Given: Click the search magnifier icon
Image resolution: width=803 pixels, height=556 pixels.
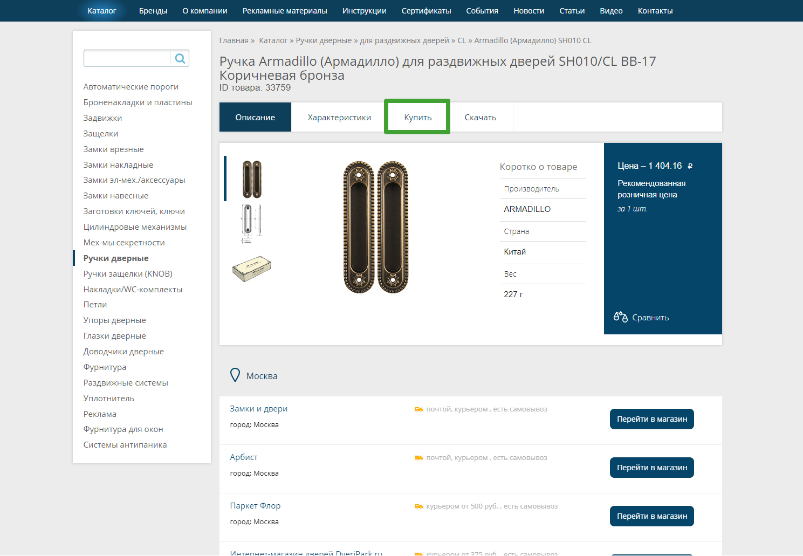Looking at the screenshot, I should [x=180, y=58].
